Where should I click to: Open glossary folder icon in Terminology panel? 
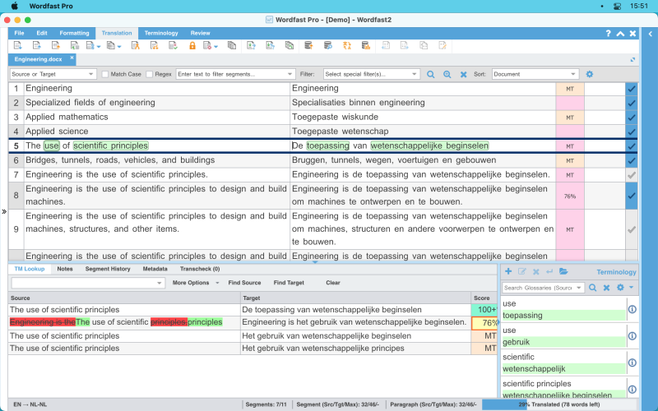click(563, 271)
